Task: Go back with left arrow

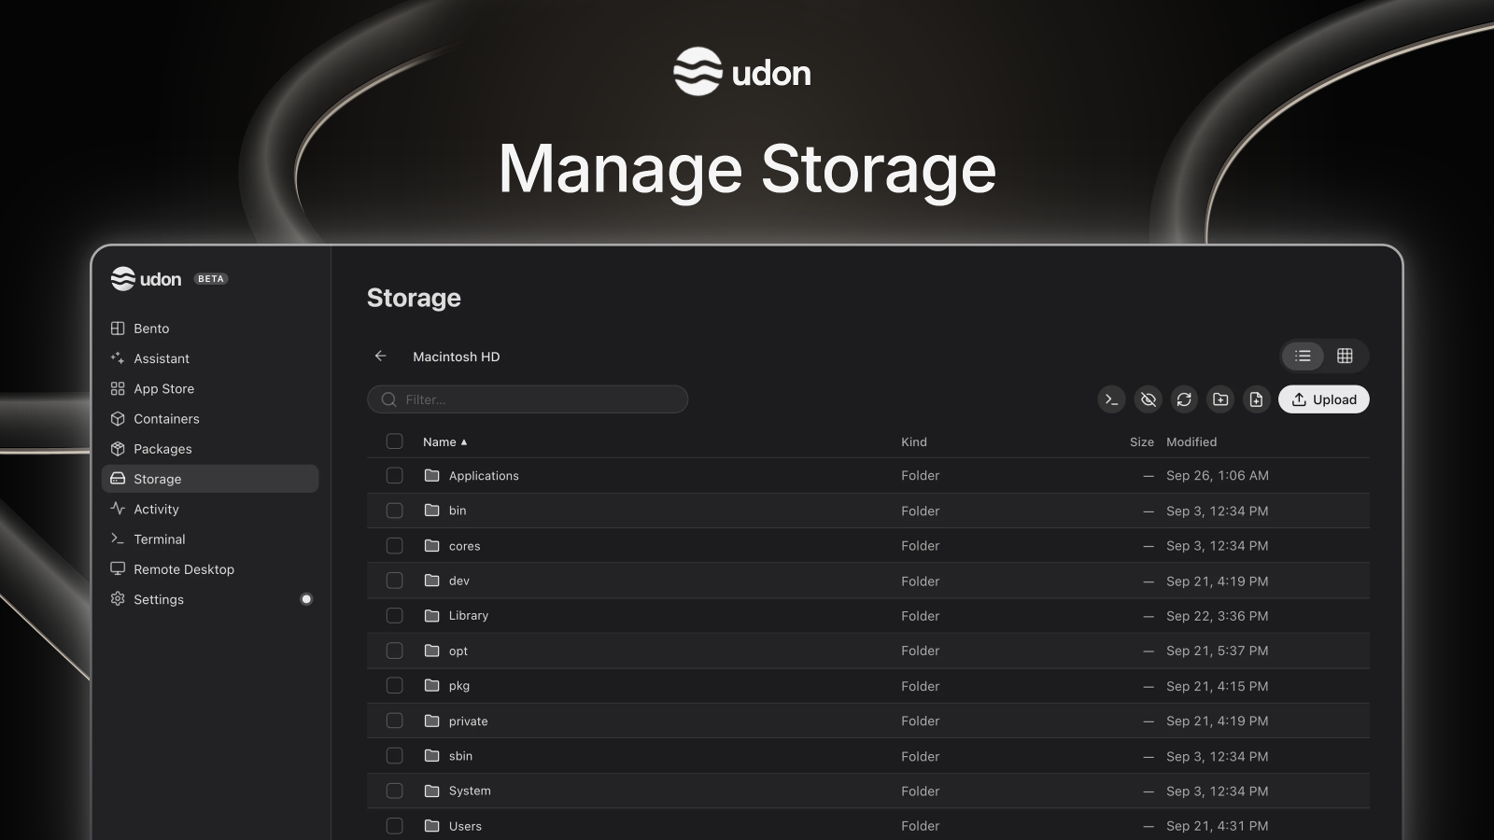Action: (380, 356)
